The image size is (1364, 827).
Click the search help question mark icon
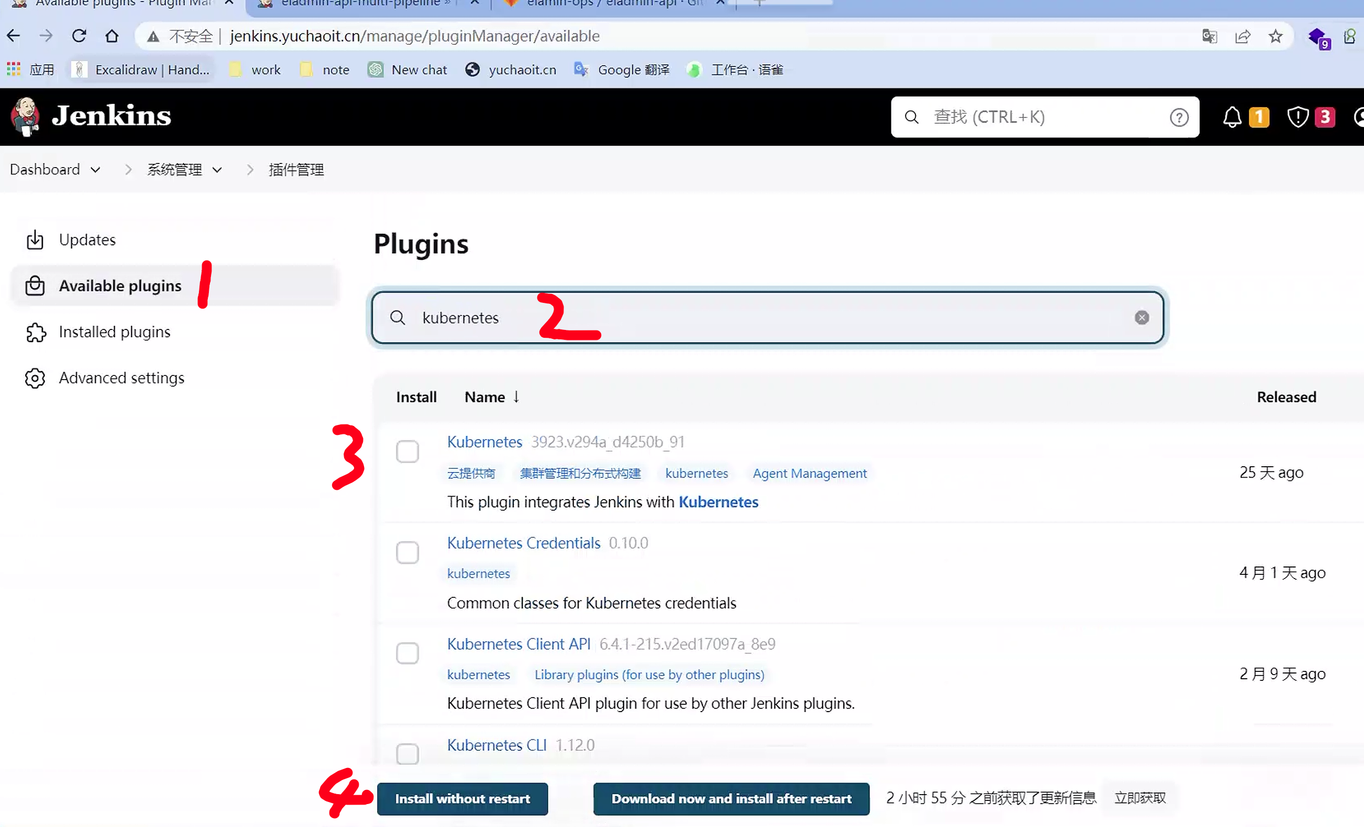(x=1179, y=117)
